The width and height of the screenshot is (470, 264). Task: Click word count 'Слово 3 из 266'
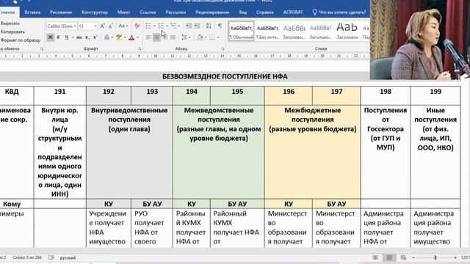[x=27, y=257]
